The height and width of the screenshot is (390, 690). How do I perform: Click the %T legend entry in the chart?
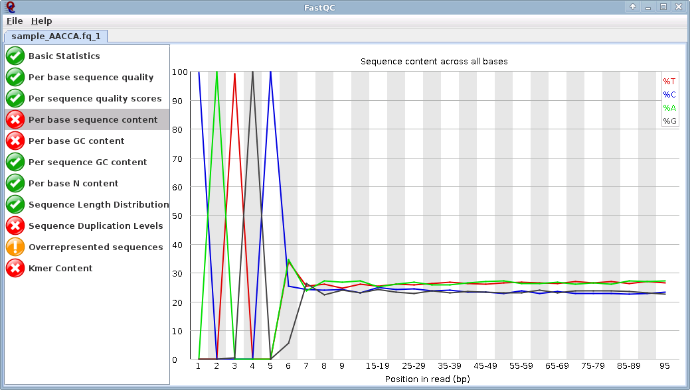pyautogui.click(x=669, y=81)
